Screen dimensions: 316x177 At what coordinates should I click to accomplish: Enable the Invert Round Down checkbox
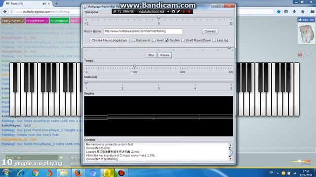click(183, 40)
